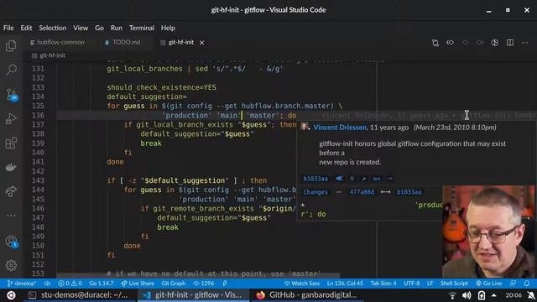This screenshot has width=537, height=302.
Task: Click the Vincent Driessen author link
Action: [x=340, y=128]
